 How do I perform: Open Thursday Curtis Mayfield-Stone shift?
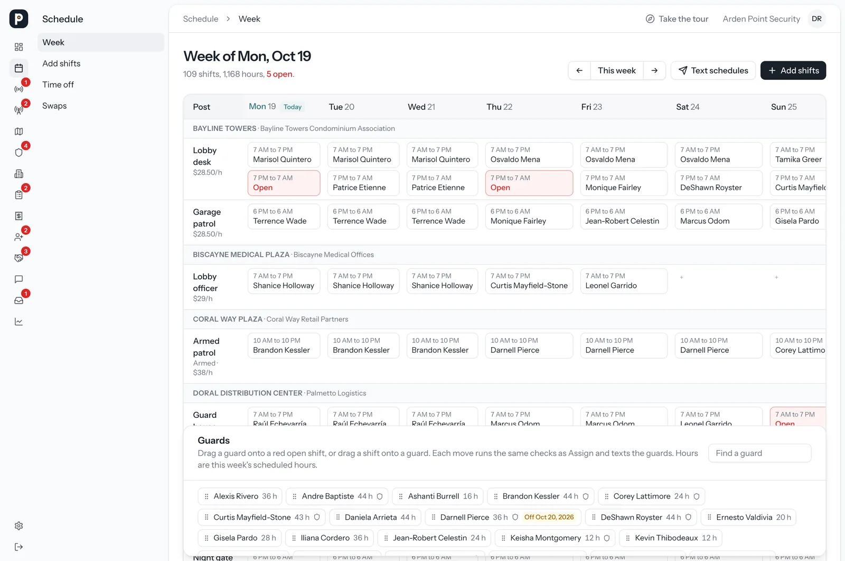click(529, 281)
